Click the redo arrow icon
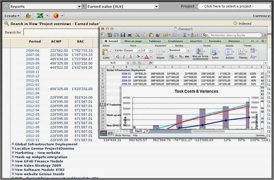Screen dimensions: 274x180 [174, 35]
